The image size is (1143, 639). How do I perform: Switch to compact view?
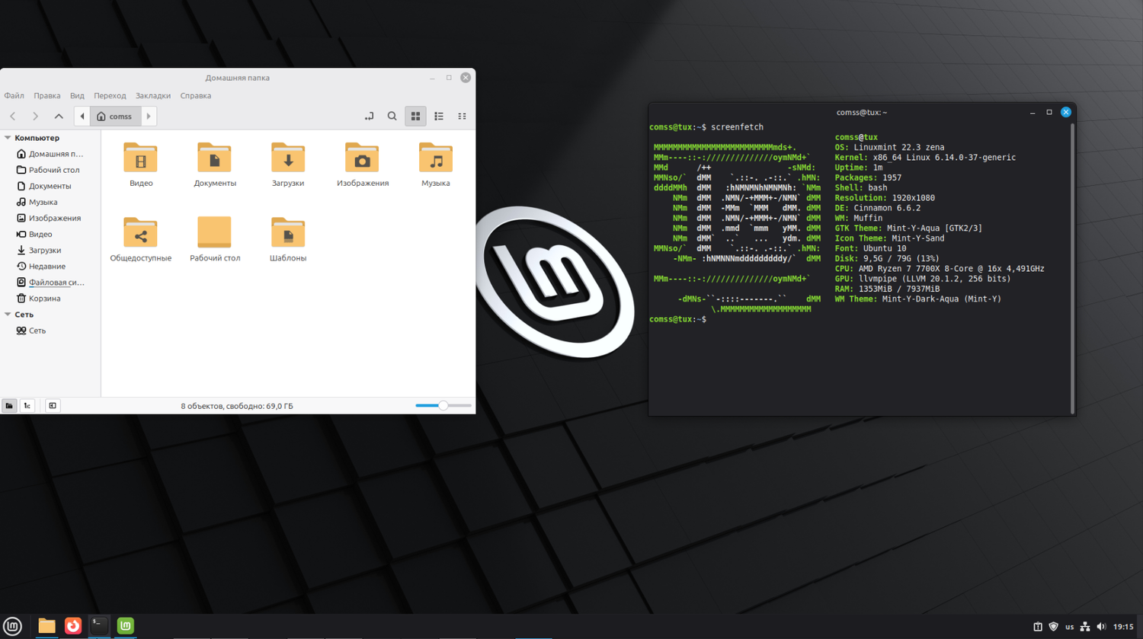click(x=462, y=117)
